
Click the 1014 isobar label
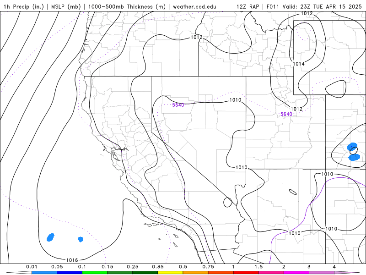299,64
